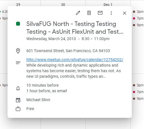
Task: Open Dec 1 in the calendar header
Action: click(108, 5)
